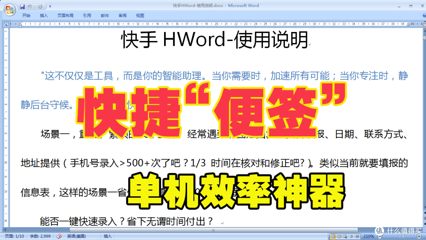Click the zoom slider thumb
426x240 pixels.
(403, 237)
